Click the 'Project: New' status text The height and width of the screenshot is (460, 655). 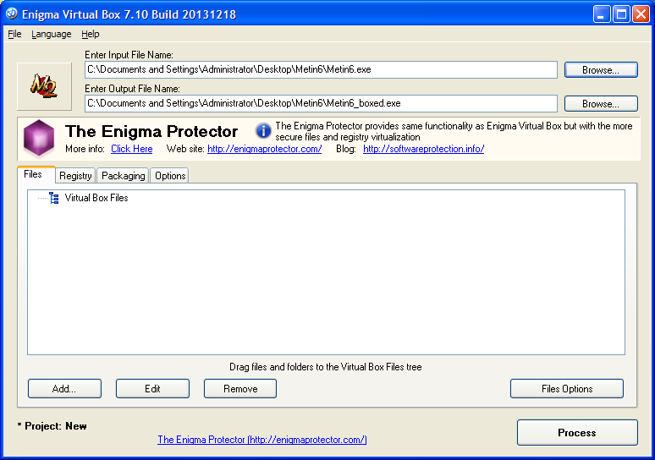(52, 426)
